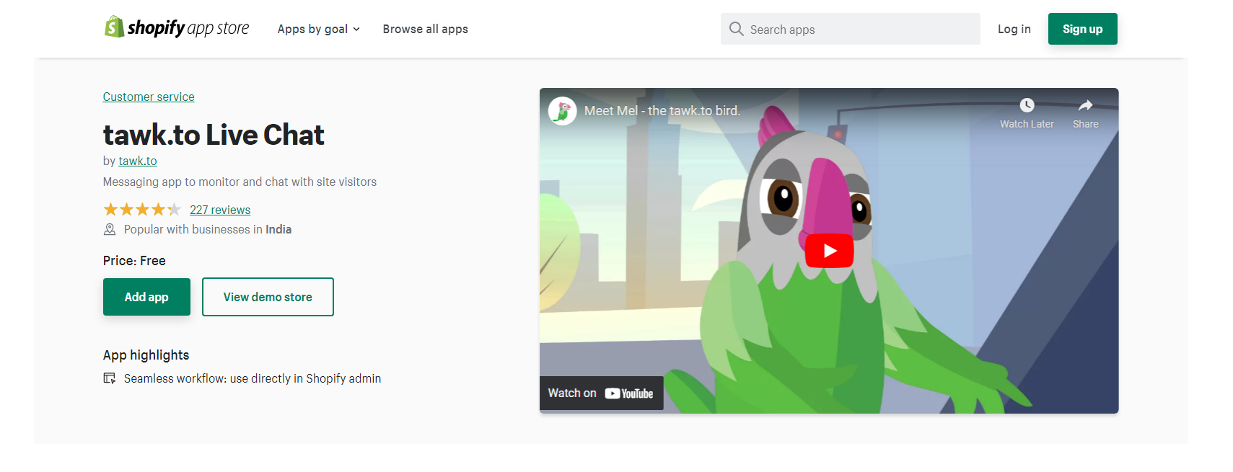
Task: Click the 'tawk.to Live Chat' heading
Action: click(214, 135)
